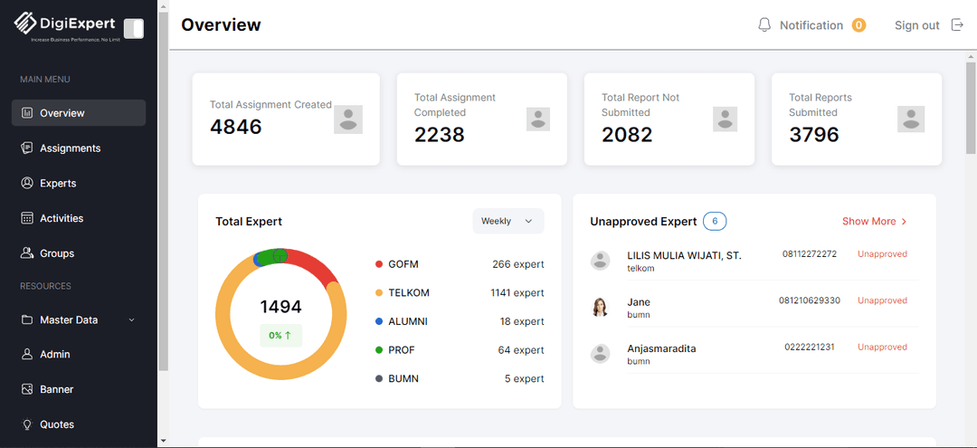Click the sign out arrow icon
Viewport: 977px width, 448px height.
(957, 25)
